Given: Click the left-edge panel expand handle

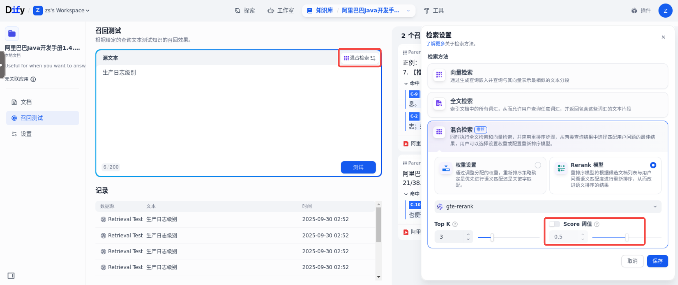Looking at the screenshot, I should click(x=2, y=65).
